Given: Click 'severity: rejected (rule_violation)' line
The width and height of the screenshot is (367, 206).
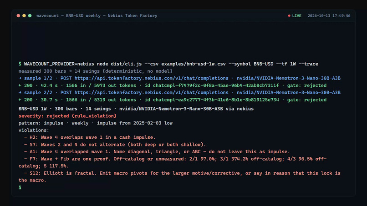Looking at the screenshot, I should click(x=67, y=116).
